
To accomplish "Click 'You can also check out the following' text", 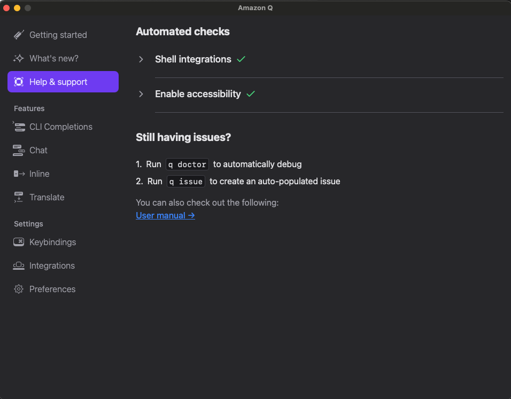I will pyautogui.click(x=207, y=202).
